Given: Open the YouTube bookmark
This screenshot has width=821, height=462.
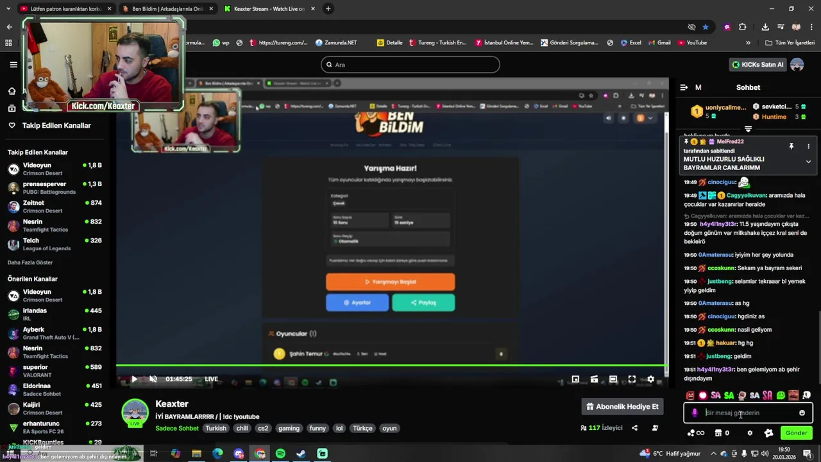Looking at the screenshot, I should (691, 43).
